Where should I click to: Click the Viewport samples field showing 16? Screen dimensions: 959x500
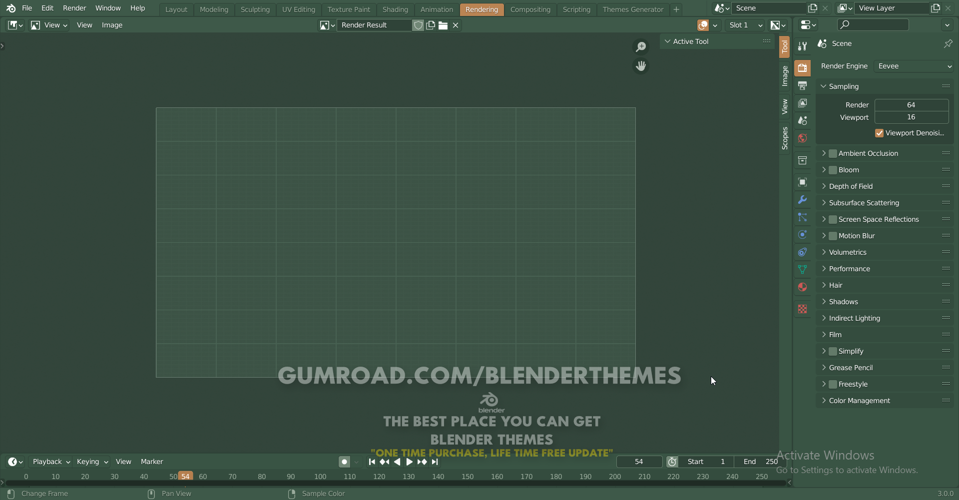point(912,117)
